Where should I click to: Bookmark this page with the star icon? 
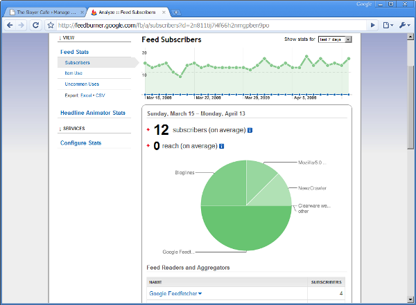pyautogui.click(x=51, y=25)
